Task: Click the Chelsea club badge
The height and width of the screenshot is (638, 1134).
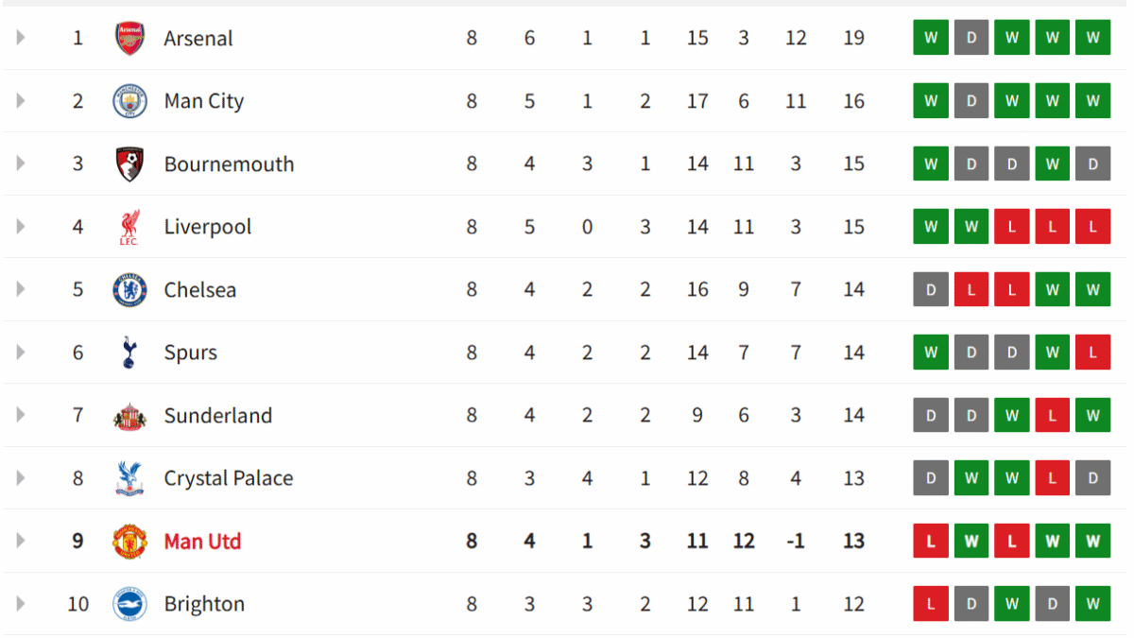Action: (129, 290)
